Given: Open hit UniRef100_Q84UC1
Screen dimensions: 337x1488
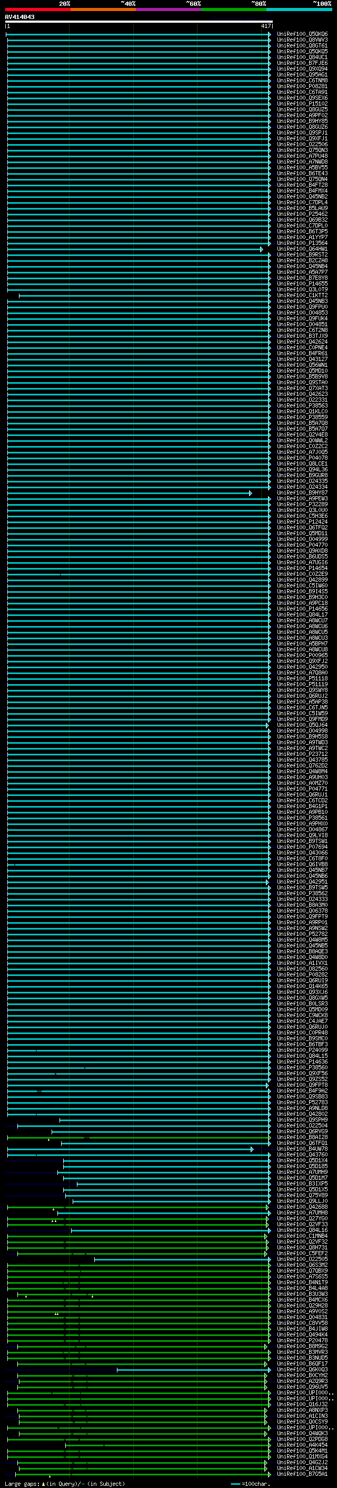Looking at the screenshot, I should pyautogui.click(x=302, y=57).
